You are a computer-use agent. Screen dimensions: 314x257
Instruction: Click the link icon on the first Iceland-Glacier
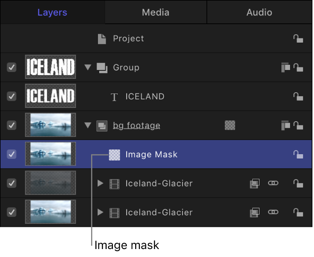pos(273,183)
